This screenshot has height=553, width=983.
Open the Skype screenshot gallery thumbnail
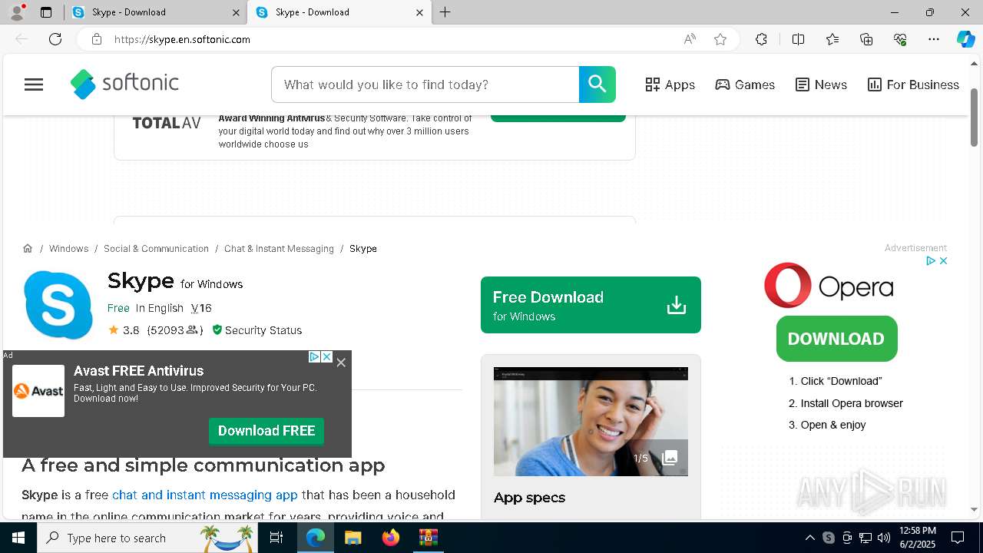click(591, 422)
